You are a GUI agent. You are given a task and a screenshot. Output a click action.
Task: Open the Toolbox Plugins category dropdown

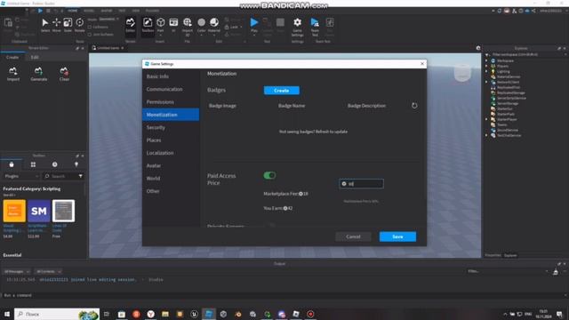(21, 176)
